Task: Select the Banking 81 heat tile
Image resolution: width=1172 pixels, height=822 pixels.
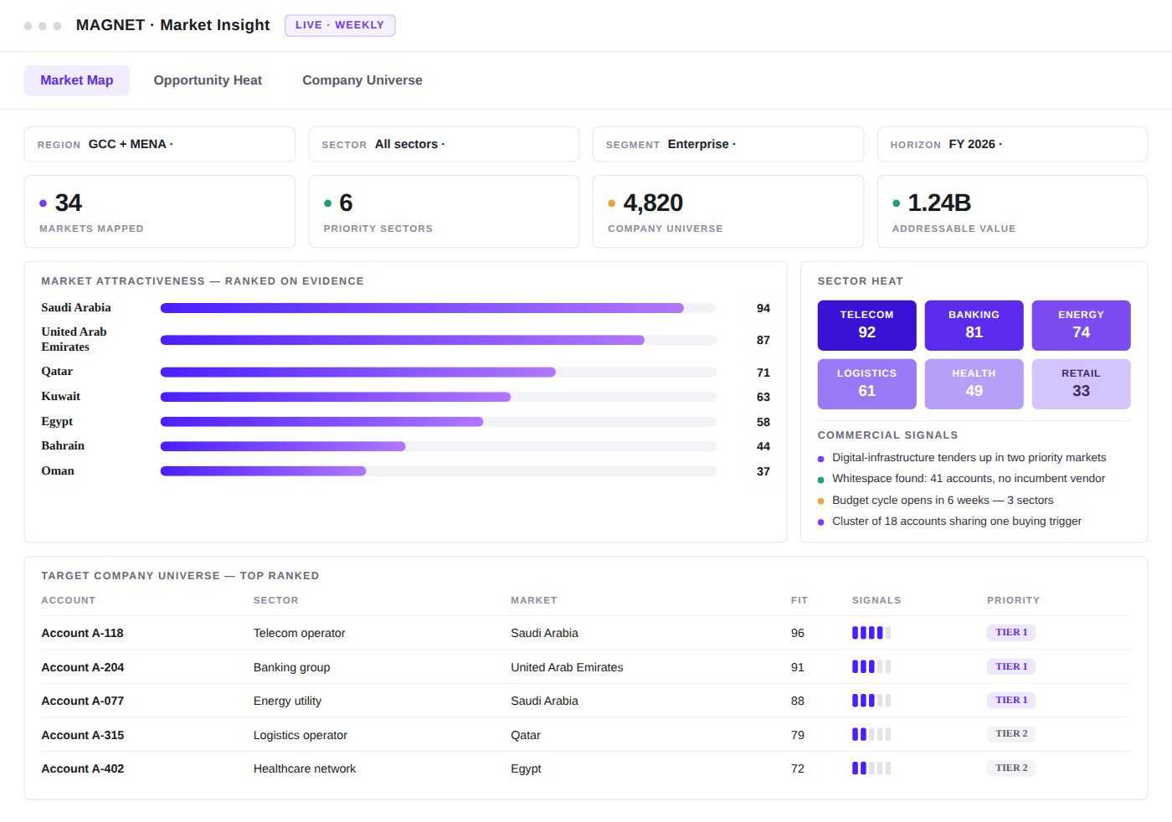Action: tap(974, 326)
